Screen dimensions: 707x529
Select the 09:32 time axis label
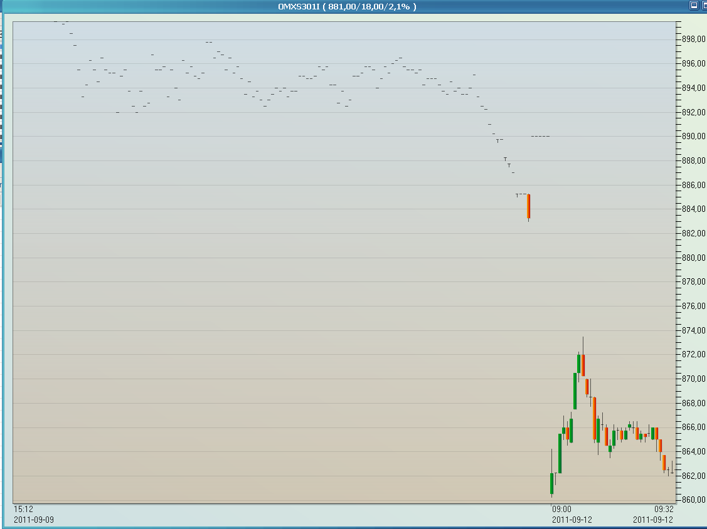tap(663, 509)
